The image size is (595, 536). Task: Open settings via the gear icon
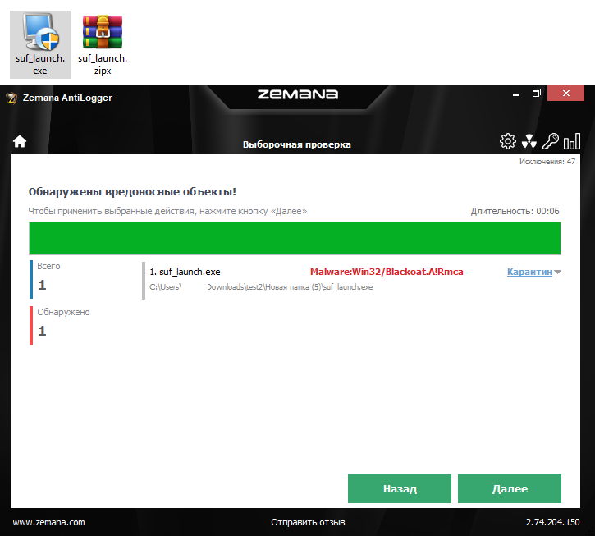click(508, 141)
